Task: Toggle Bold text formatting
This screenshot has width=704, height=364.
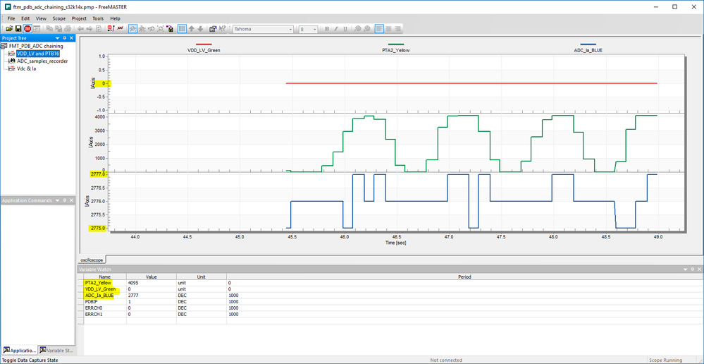Action: [x=327, y=28]
